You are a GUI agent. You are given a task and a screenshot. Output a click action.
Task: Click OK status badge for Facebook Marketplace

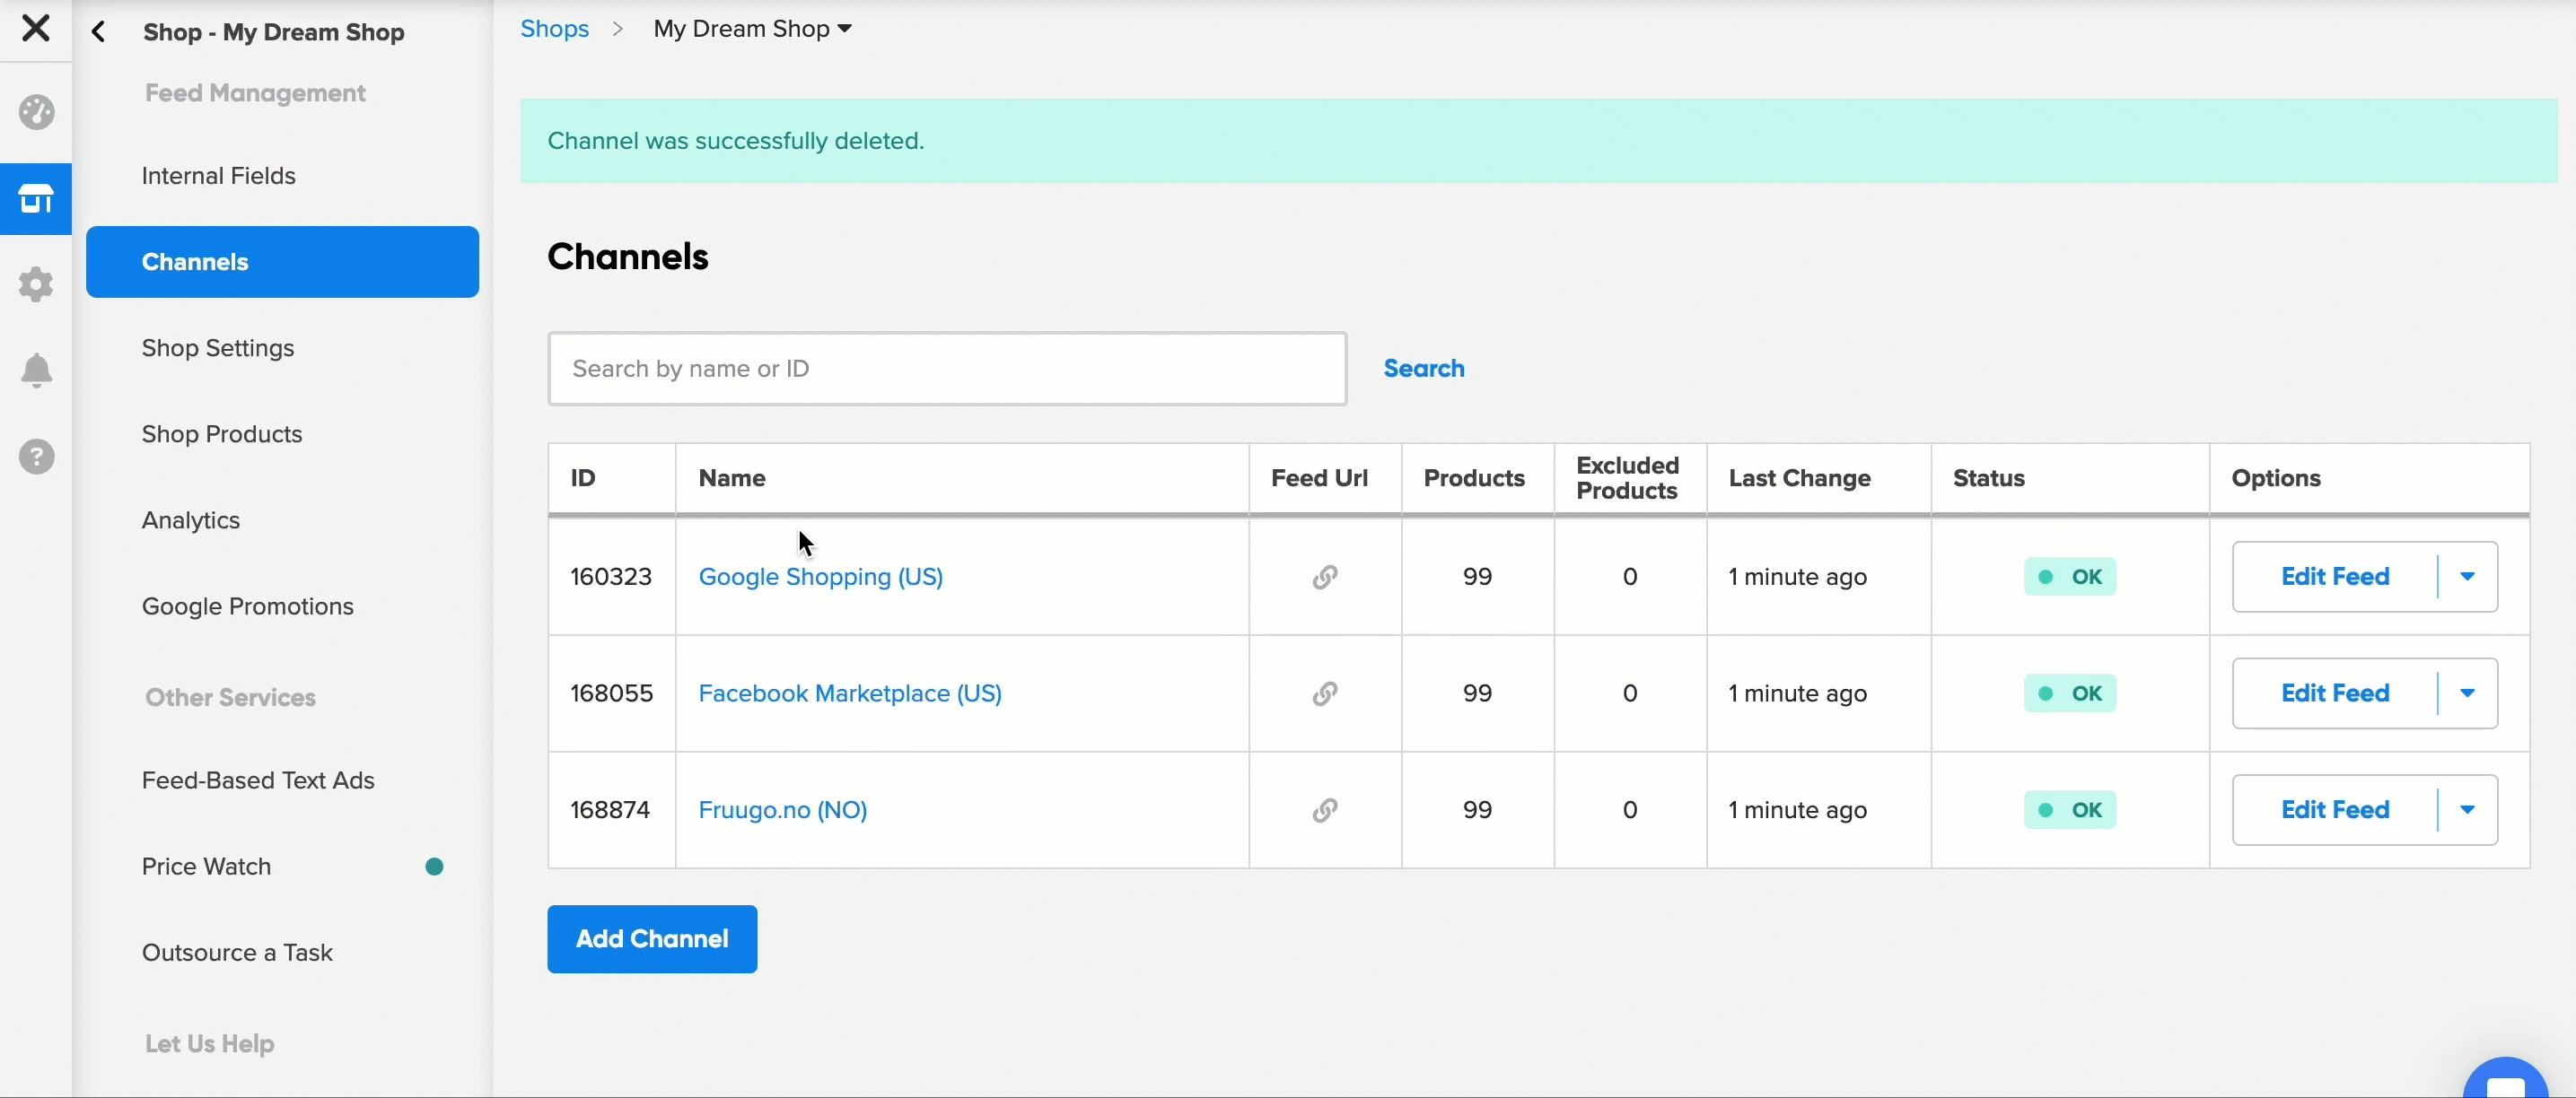coord(2070,693)
